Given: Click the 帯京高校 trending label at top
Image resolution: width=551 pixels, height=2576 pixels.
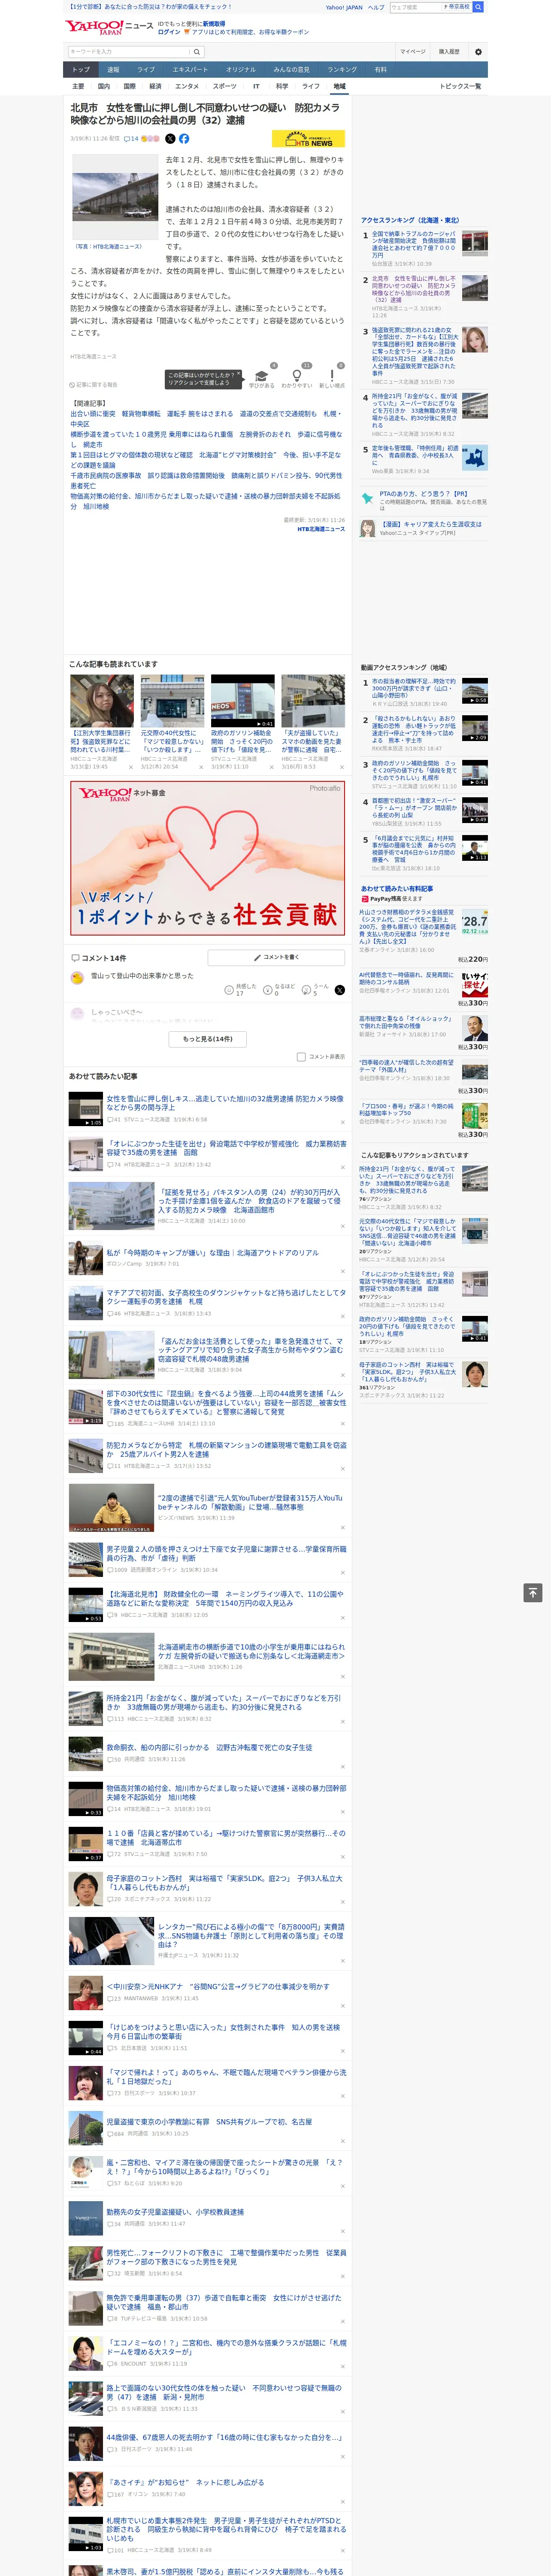Looking at the screenshot, I should (x=457, y=7).
